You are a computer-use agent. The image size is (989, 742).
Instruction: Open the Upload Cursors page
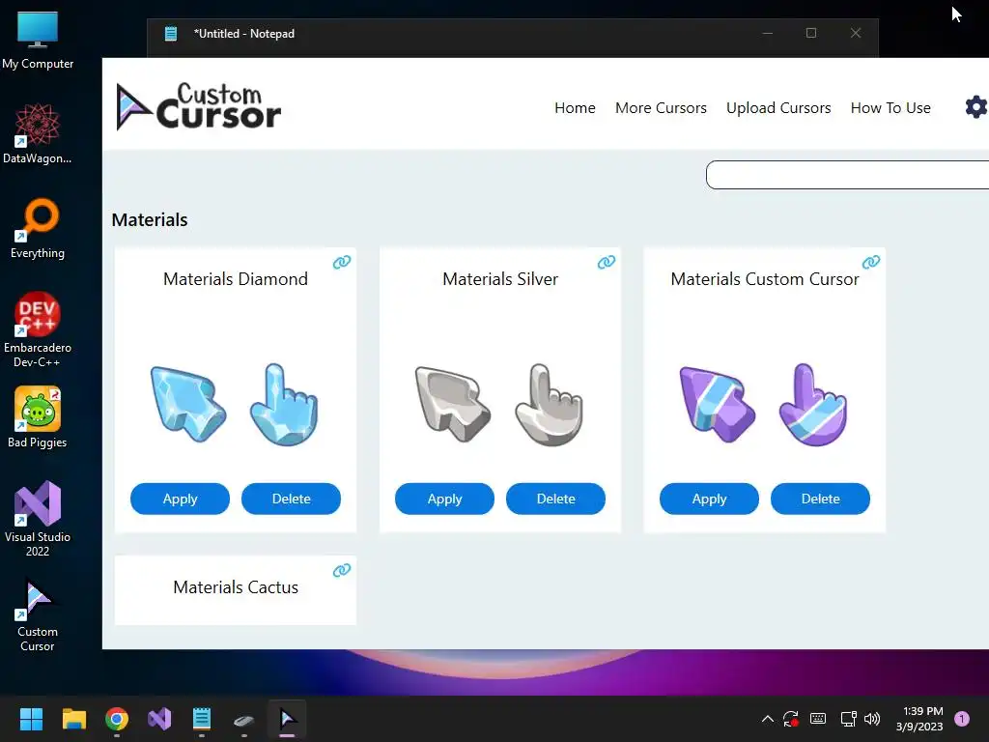[778, 108]
